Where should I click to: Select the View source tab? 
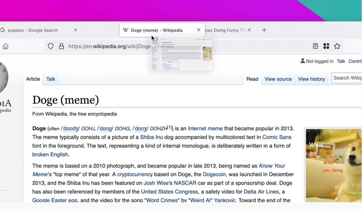[278, 79]
